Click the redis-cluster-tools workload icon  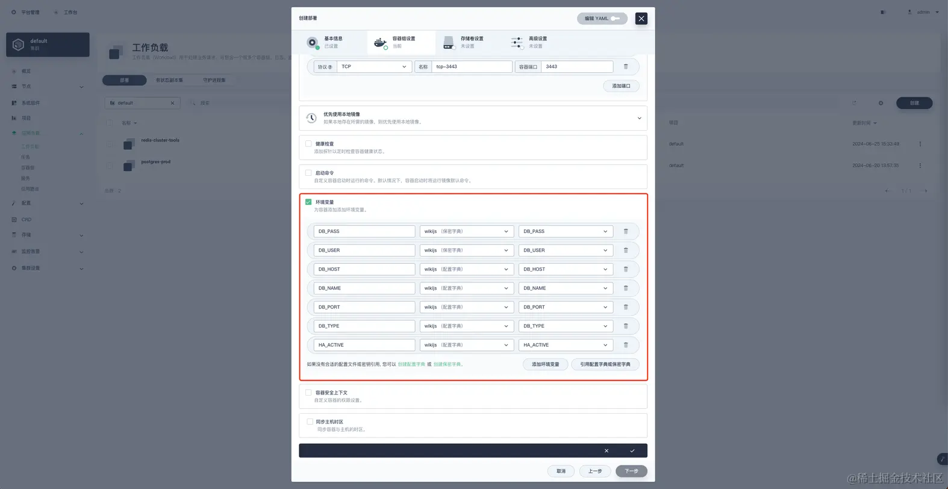pos(128,144)
